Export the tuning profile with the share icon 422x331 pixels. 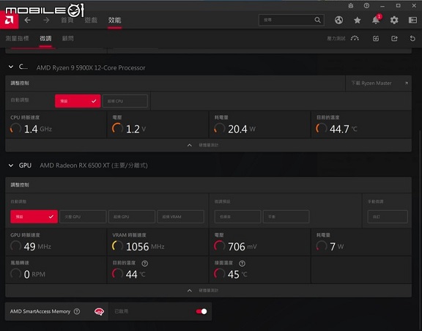pos(394,39)
